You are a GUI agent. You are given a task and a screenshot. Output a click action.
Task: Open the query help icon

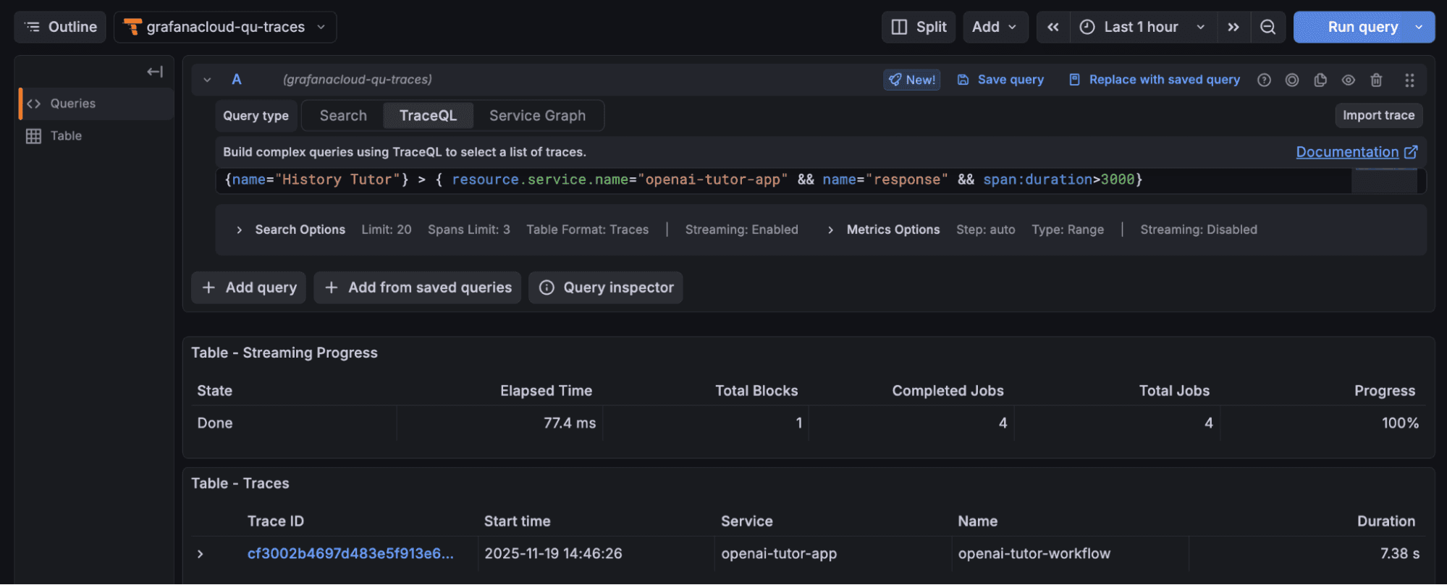pos(1264,80)
